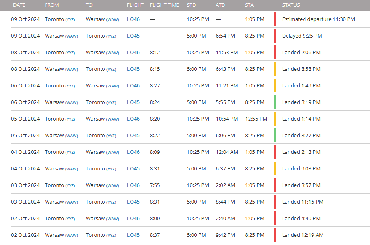Image resolution: width=370 pixels, height=245 pixels.
Task: Open LO46 flight link for 02 Oct 2024
Action: point(133,219)
